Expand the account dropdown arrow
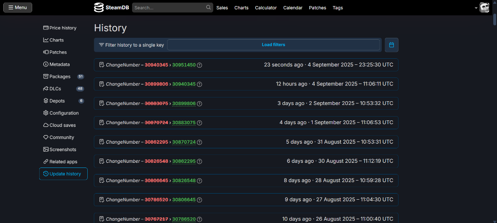 point(476,8)
